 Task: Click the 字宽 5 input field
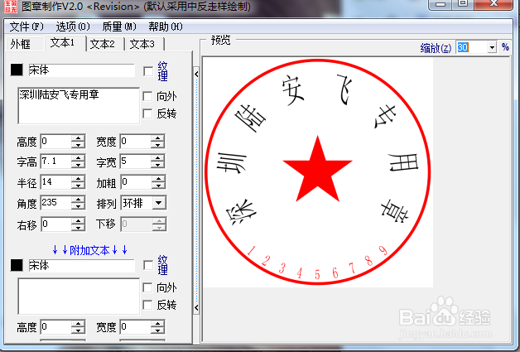(136, 162)
